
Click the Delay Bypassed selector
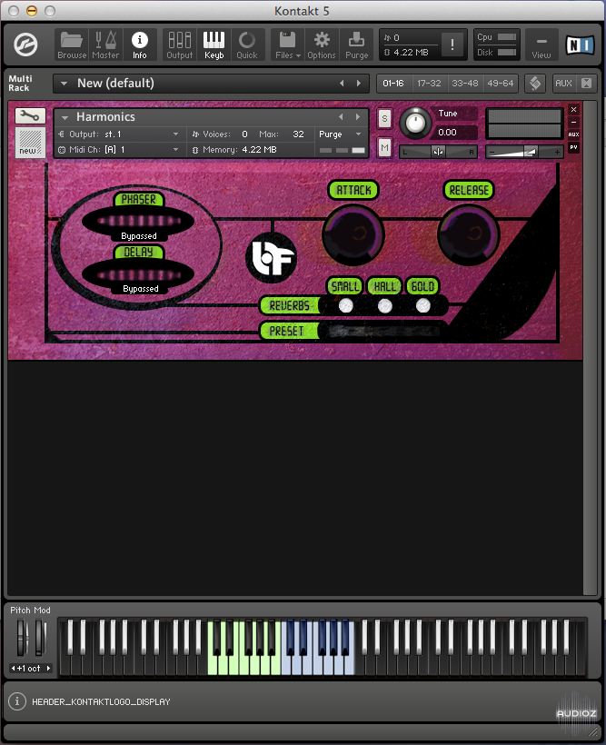[x=140, y=289]
